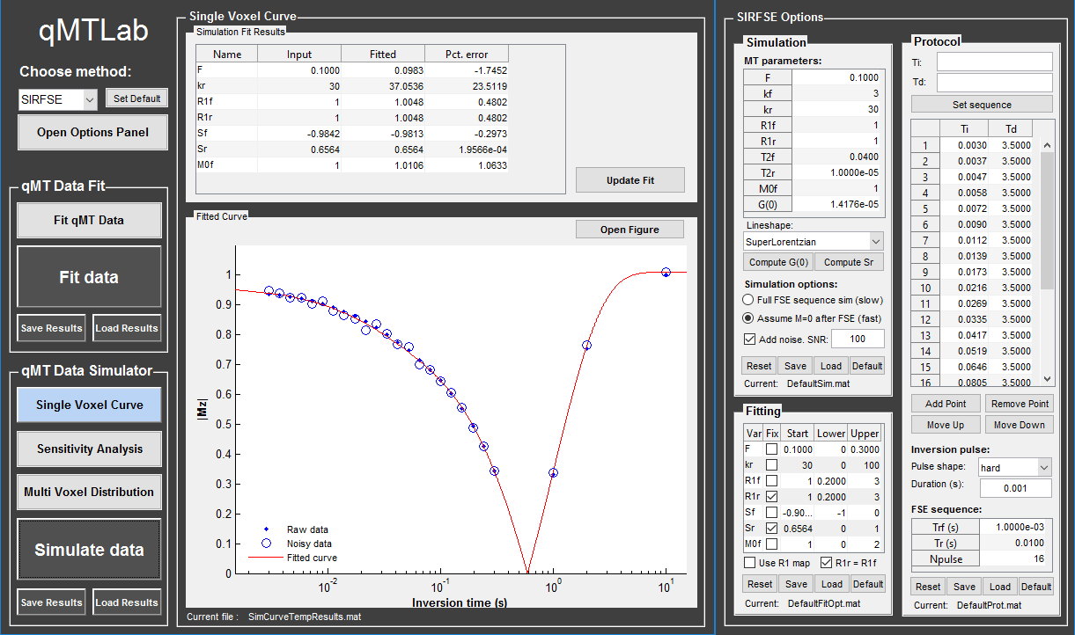Select Full FSE sequence sim option

pos(749,300)
